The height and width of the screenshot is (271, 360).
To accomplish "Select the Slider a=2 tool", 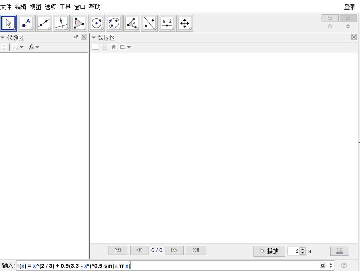I will point(167,23).
